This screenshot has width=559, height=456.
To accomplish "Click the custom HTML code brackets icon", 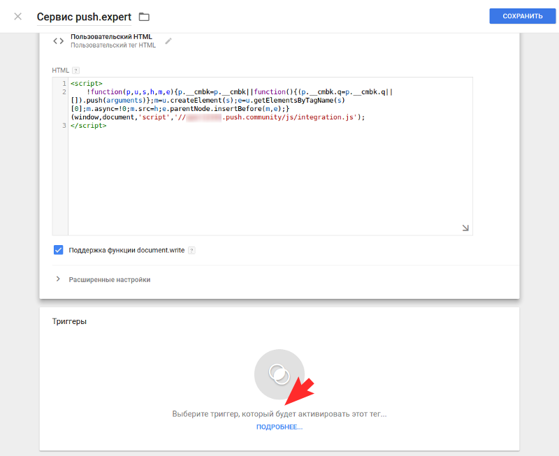I will pos(59,41).
